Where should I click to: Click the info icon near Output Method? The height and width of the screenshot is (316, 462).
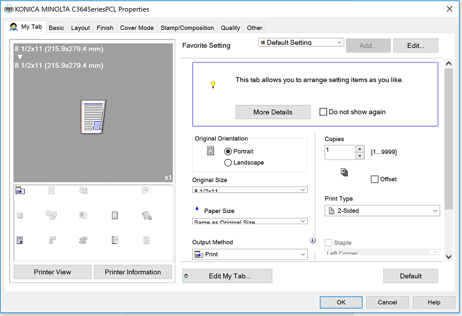tap(313, 240)
